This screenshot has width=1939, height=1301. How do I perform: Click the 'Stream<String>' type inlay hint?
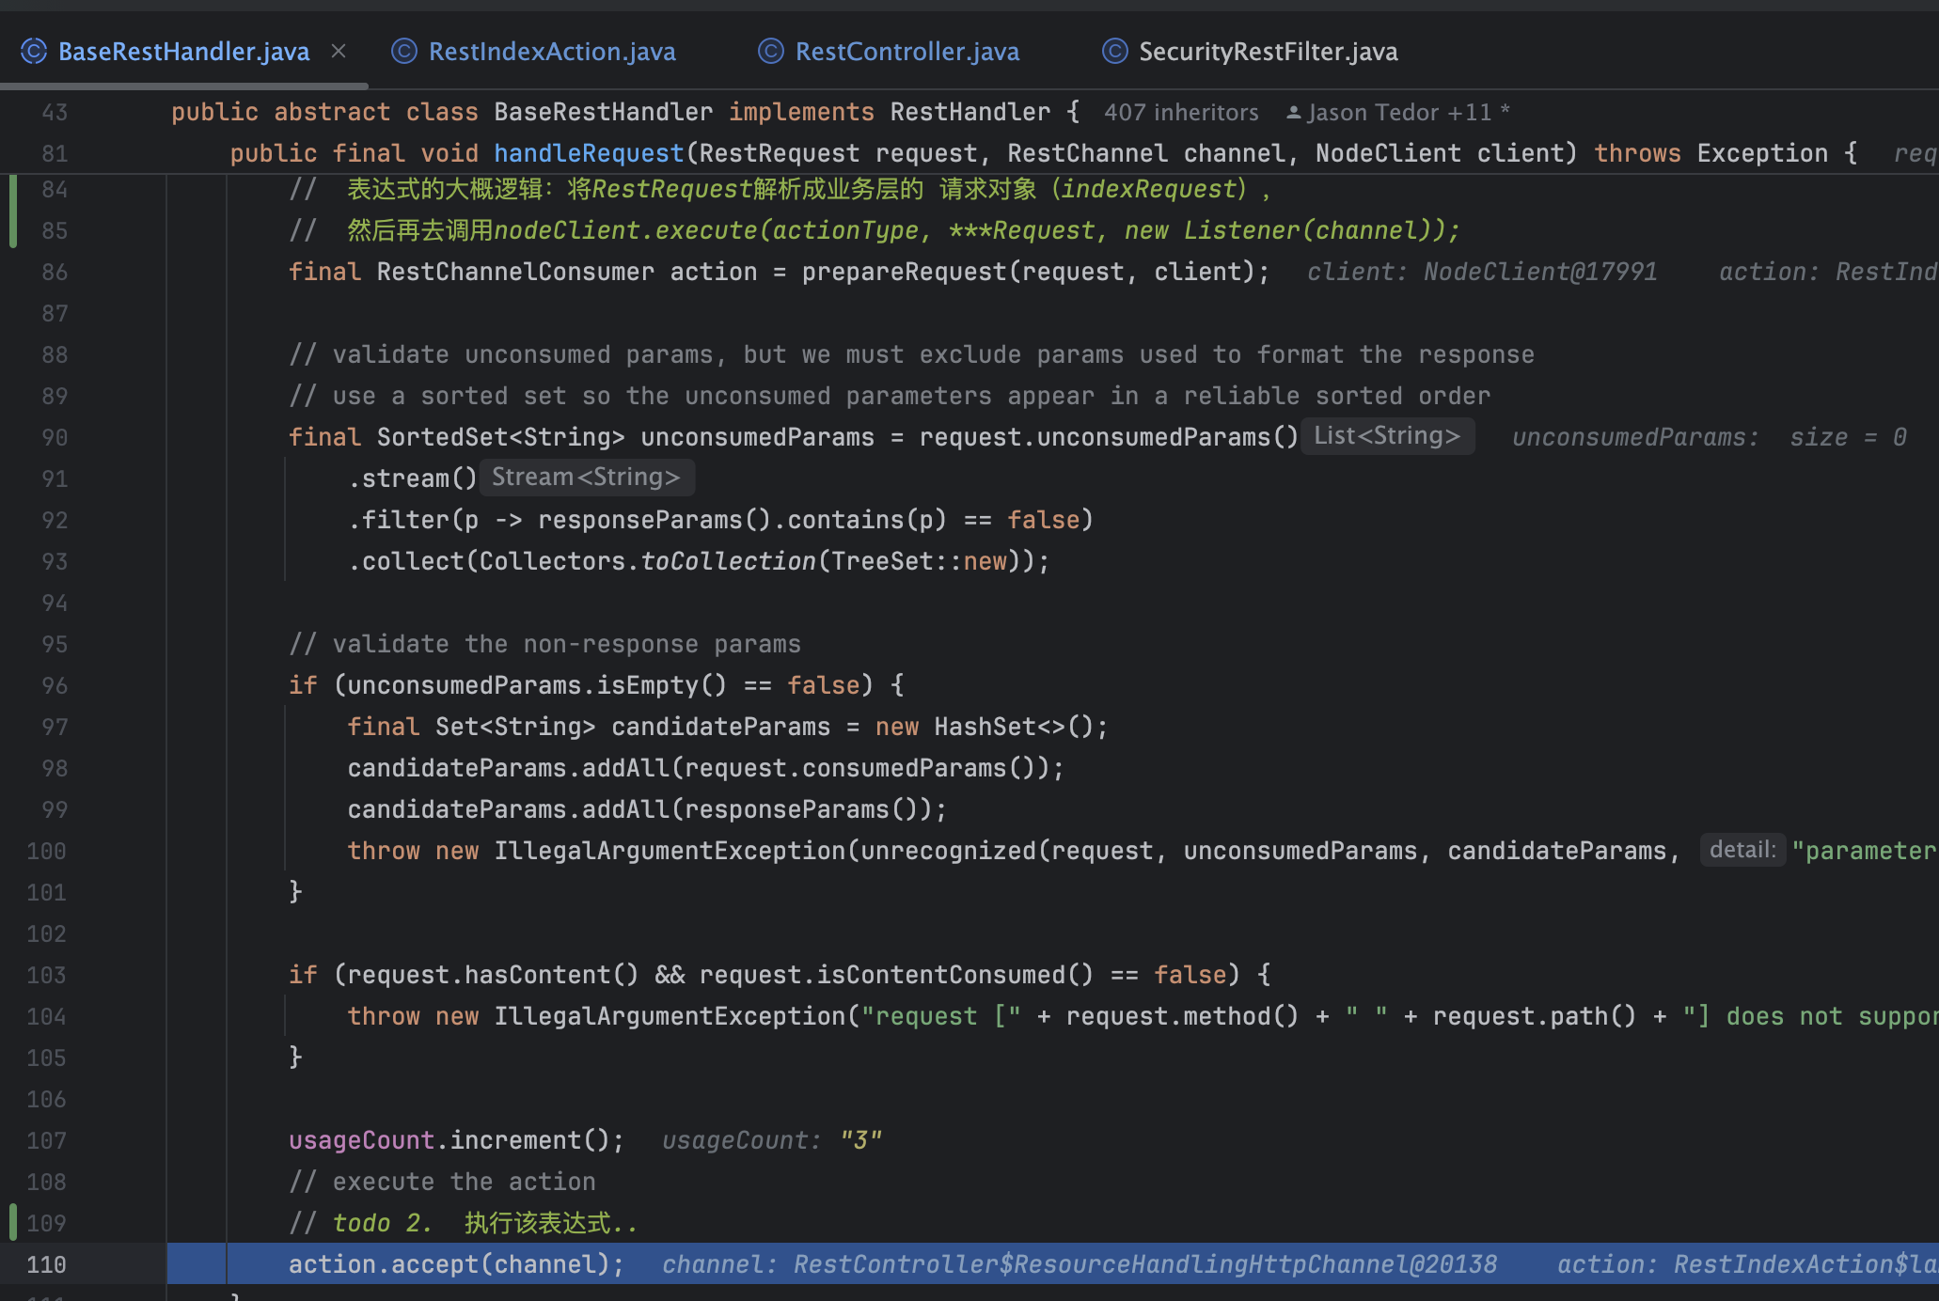point(586,478)
